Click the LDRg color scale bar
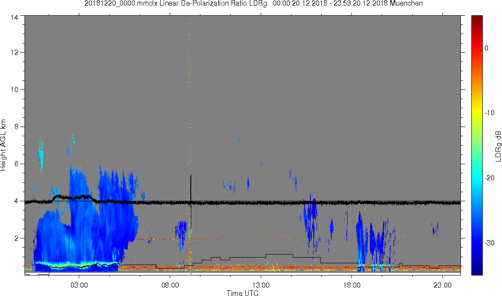The height and width of the screenshot is (296, 502). 477,145
